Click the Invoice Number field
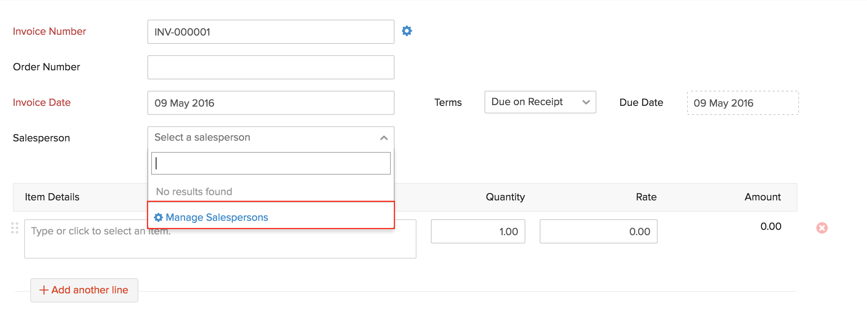 point(271,32)
